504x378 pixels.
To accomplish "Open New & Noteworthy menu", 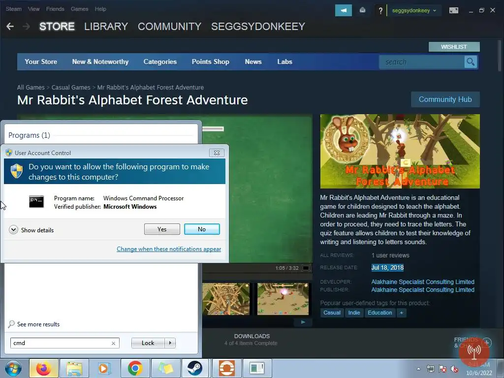I will click(100, 62).
